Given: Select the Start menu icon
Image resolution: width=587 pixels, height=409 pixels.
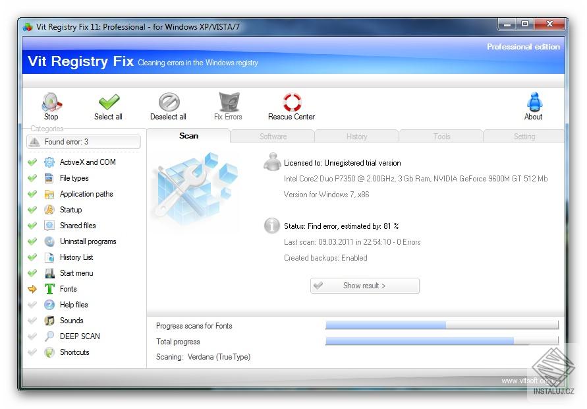Looking at the screenshot, I should [x=49, y=273].
